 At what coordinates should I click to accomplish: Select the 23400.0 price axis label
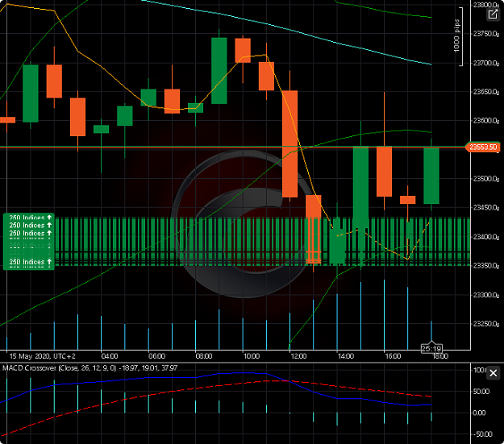(x=486, y=237)
